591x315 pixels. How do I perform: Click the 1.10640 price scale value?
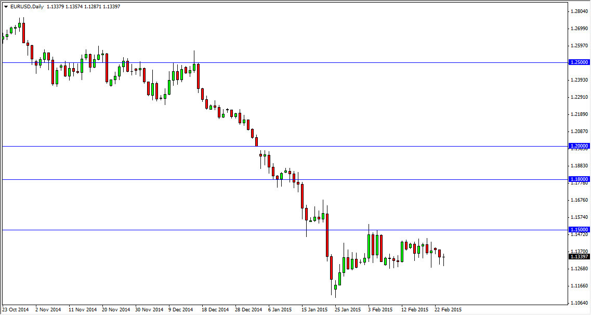pyautogui.click(x=580, y=303)
